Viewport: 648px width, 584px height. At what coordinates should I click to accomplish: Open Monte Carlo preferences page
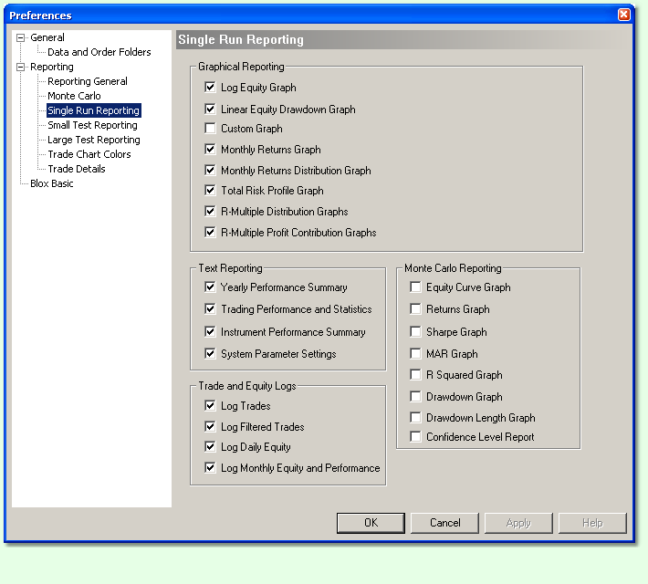(x=74, y=96)
